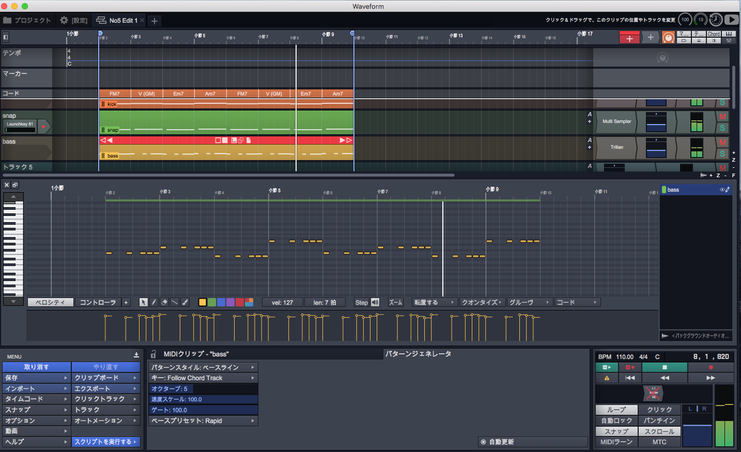Click the fast-forward button in transport
Screen dimensions: 741x452
click(x=711, y=378)
